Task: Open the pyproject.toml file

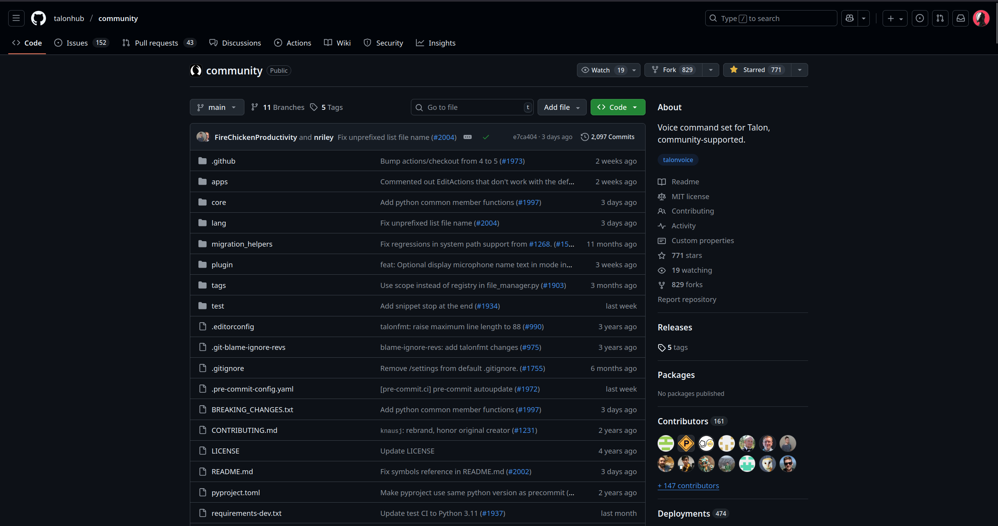Action: (236, 493)
